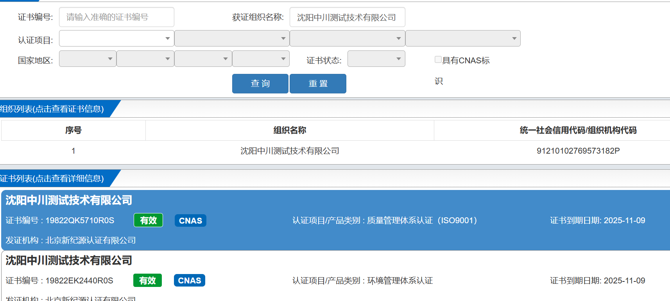Click 有效 badge on certificate 19822EK2440R0S
This screenshot has width=670, height=301.
(x=147, y=281)
